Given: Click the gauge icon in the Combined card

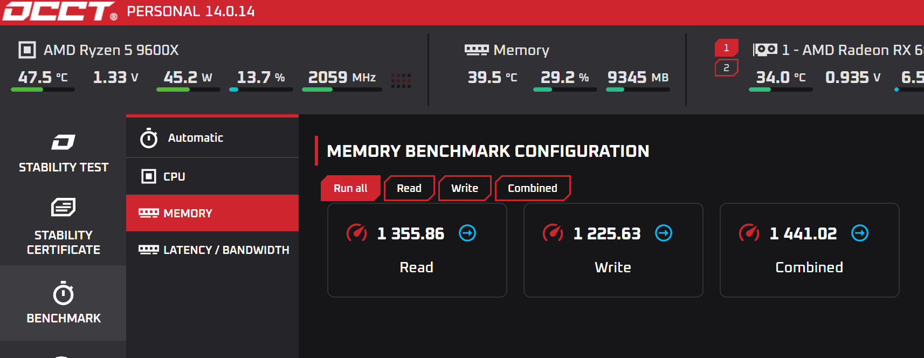Looking at the screenshot, I should [749, 233].
